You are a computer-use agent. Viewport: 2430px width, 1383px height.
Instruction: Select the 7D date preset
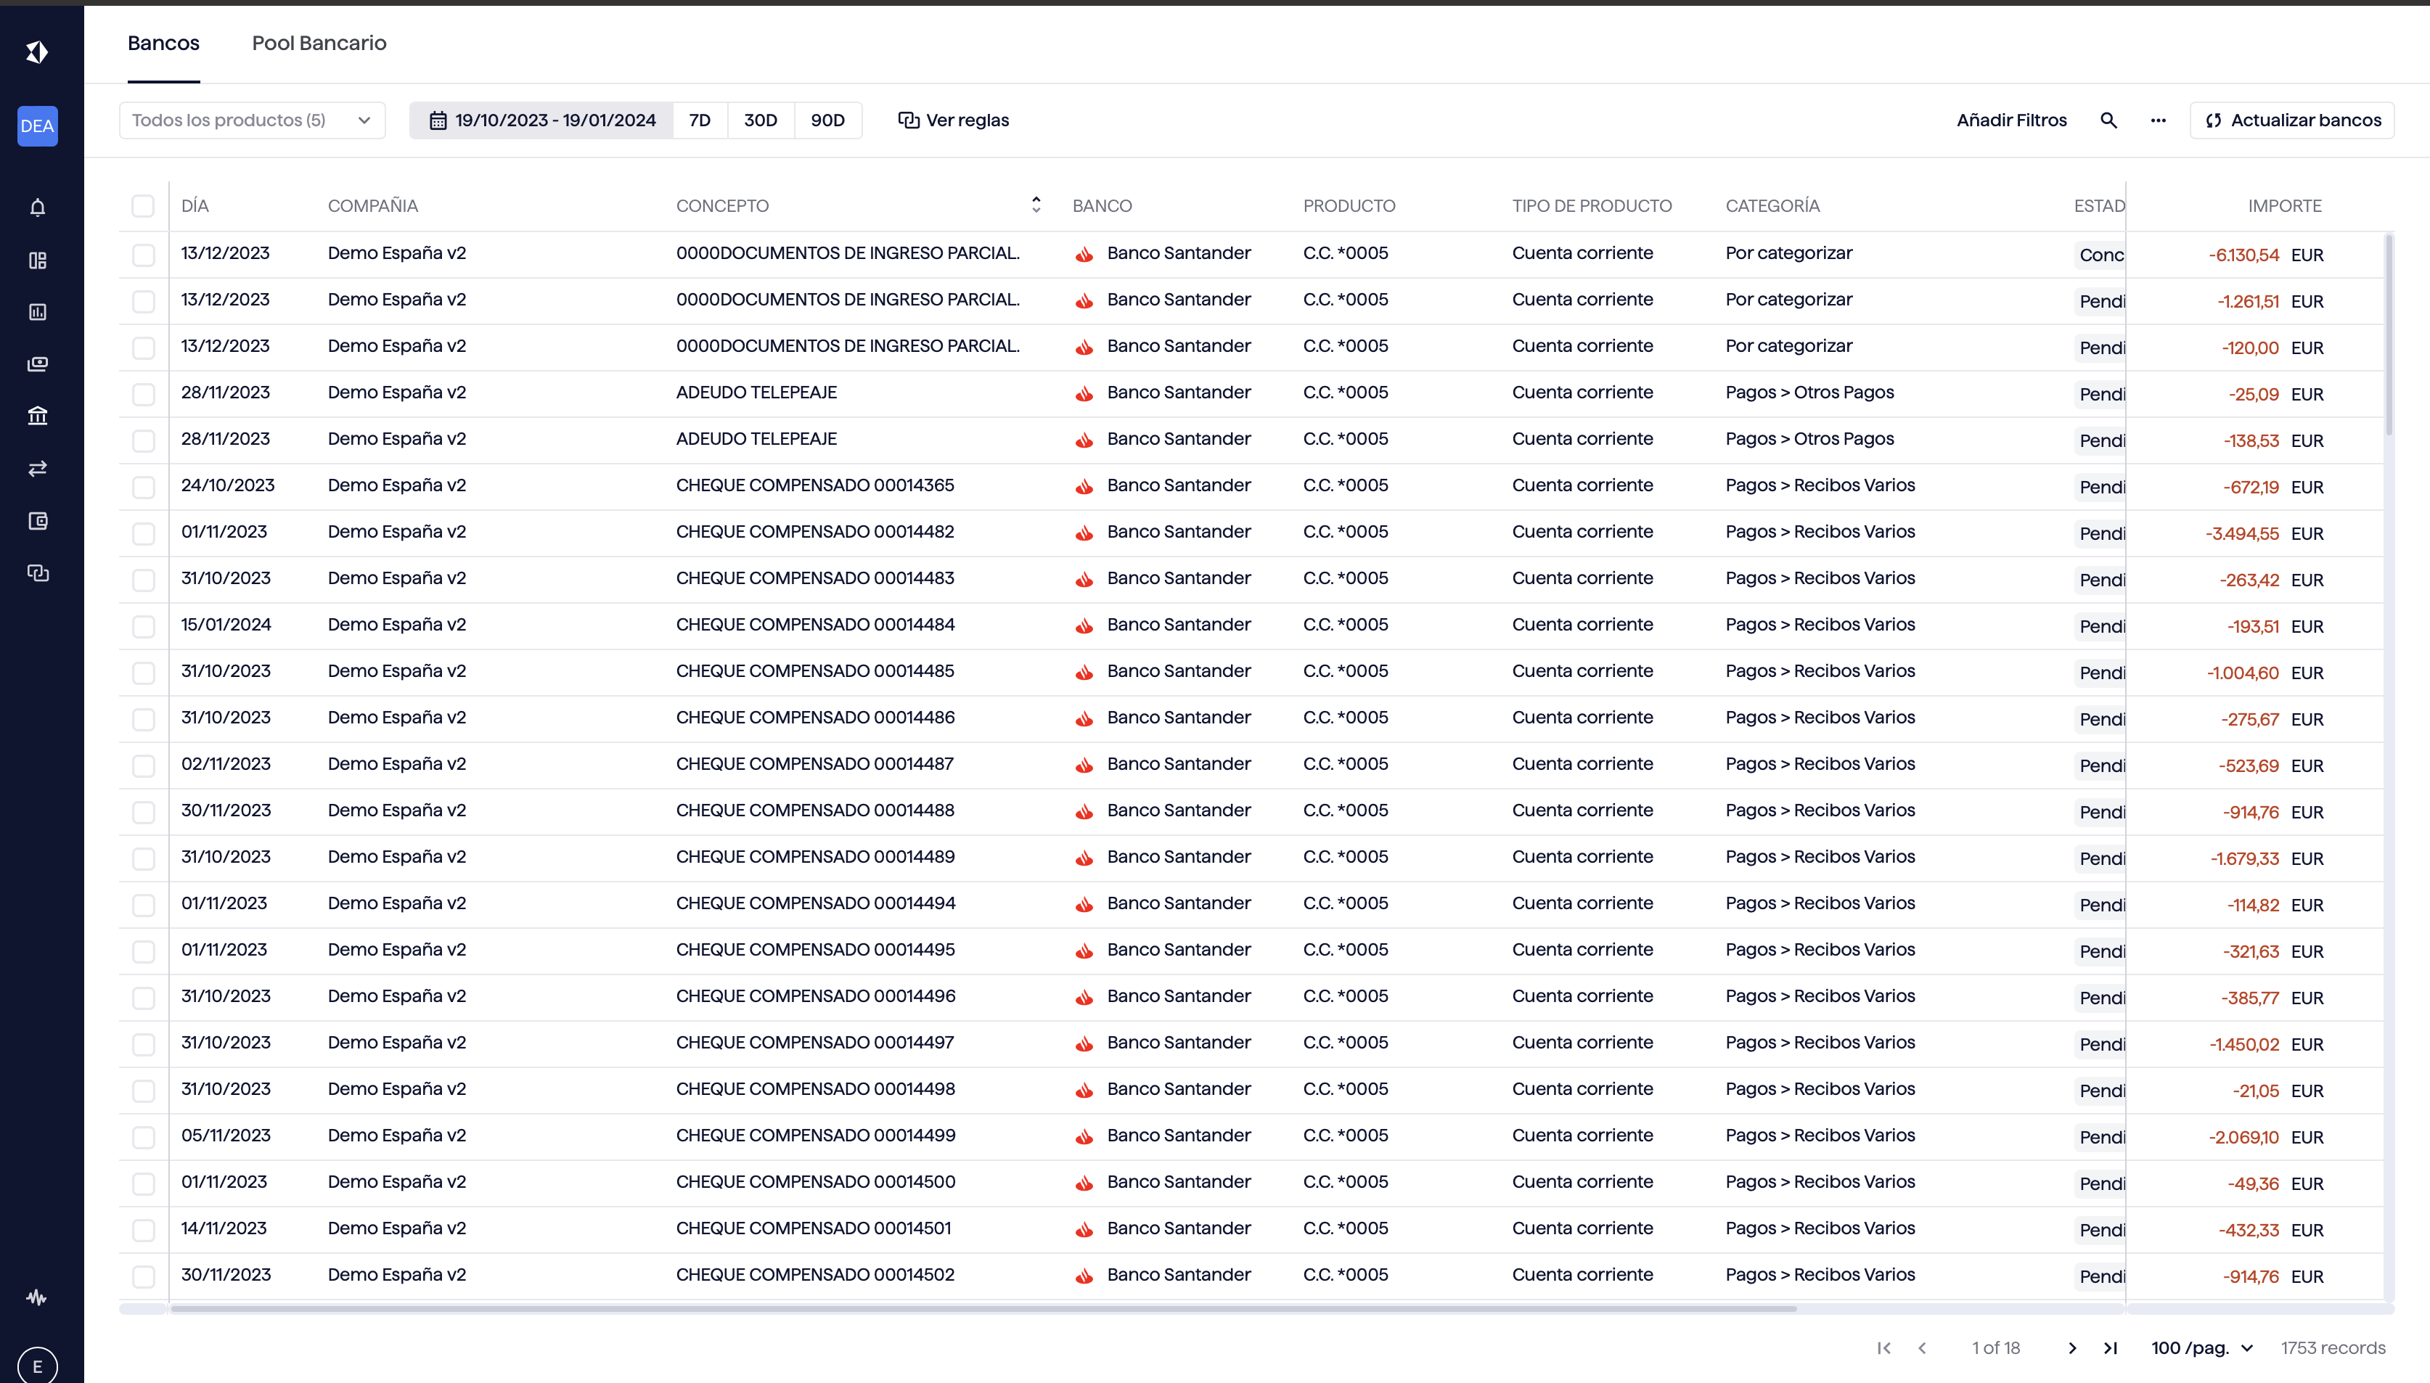point(700,120)
